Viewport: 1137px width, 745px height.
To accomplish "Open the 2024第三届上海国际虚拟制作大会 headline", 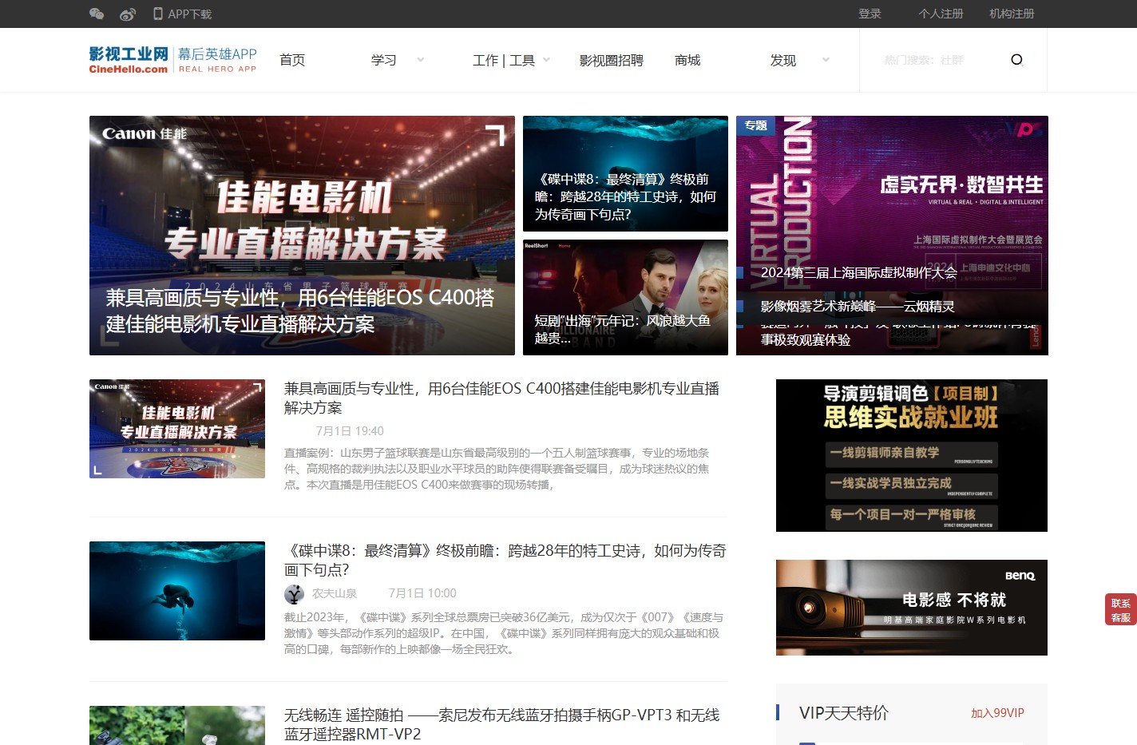I will [858, 272].
